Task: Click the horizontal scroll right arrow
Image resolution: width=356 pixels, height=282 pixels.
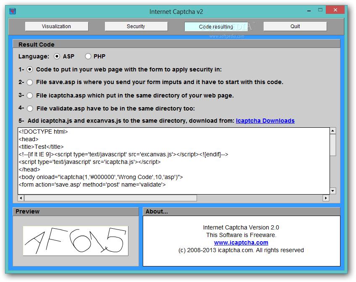Action: [x=326, y=198]
